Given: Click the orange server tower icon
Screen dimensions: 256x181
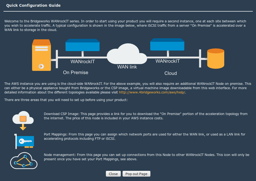Looking at the screenshot, I should pyautogui.click(x=41, y=55).
